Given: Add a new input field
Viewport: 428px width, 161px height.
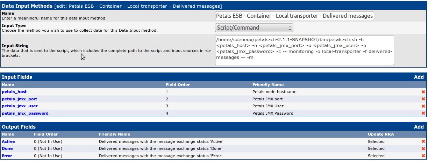Looking at the screenshot, I should point(419,77).
